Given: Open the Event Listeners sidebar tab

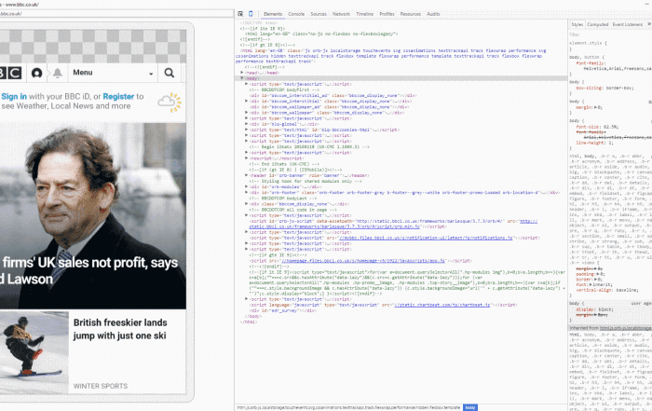Looking at the screenshot, I should pyautogui.click(x=628, y=24).
